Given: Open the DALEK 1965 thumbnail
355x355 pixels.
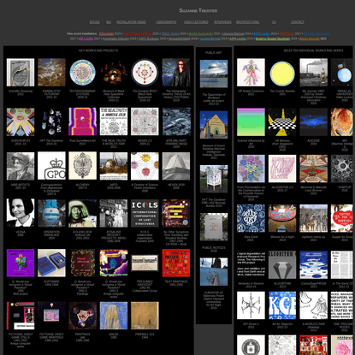Looking at the screenshot, I should click(114, 316).
